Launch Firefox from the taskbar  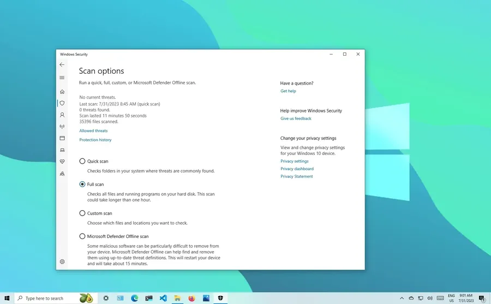click(x=191, y=298)
